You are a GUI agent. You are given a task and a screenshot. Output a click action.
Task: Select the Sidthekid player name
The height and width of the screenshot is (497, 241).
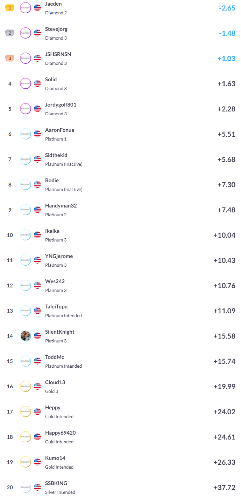[x=56, y=155]
